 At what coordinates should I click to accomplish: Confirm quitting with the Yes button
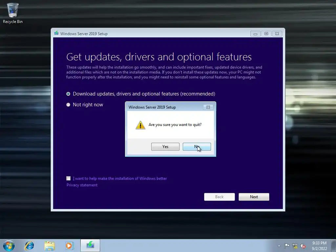tap(165, 147)
